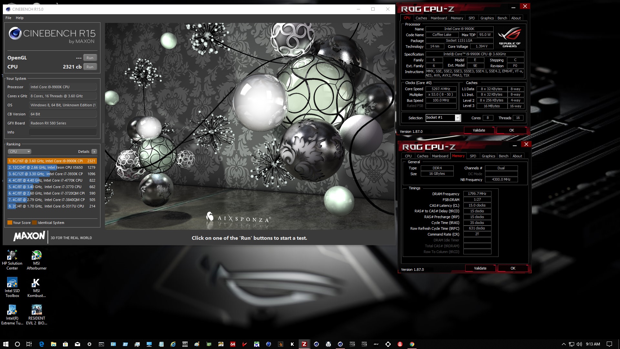The image size is (620, 349).
Task: Select the Core i5-3317U ranking entry
Action: 52,206
